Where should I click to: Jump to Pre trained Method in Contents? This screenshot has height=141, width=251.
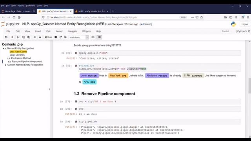point(19,58)
